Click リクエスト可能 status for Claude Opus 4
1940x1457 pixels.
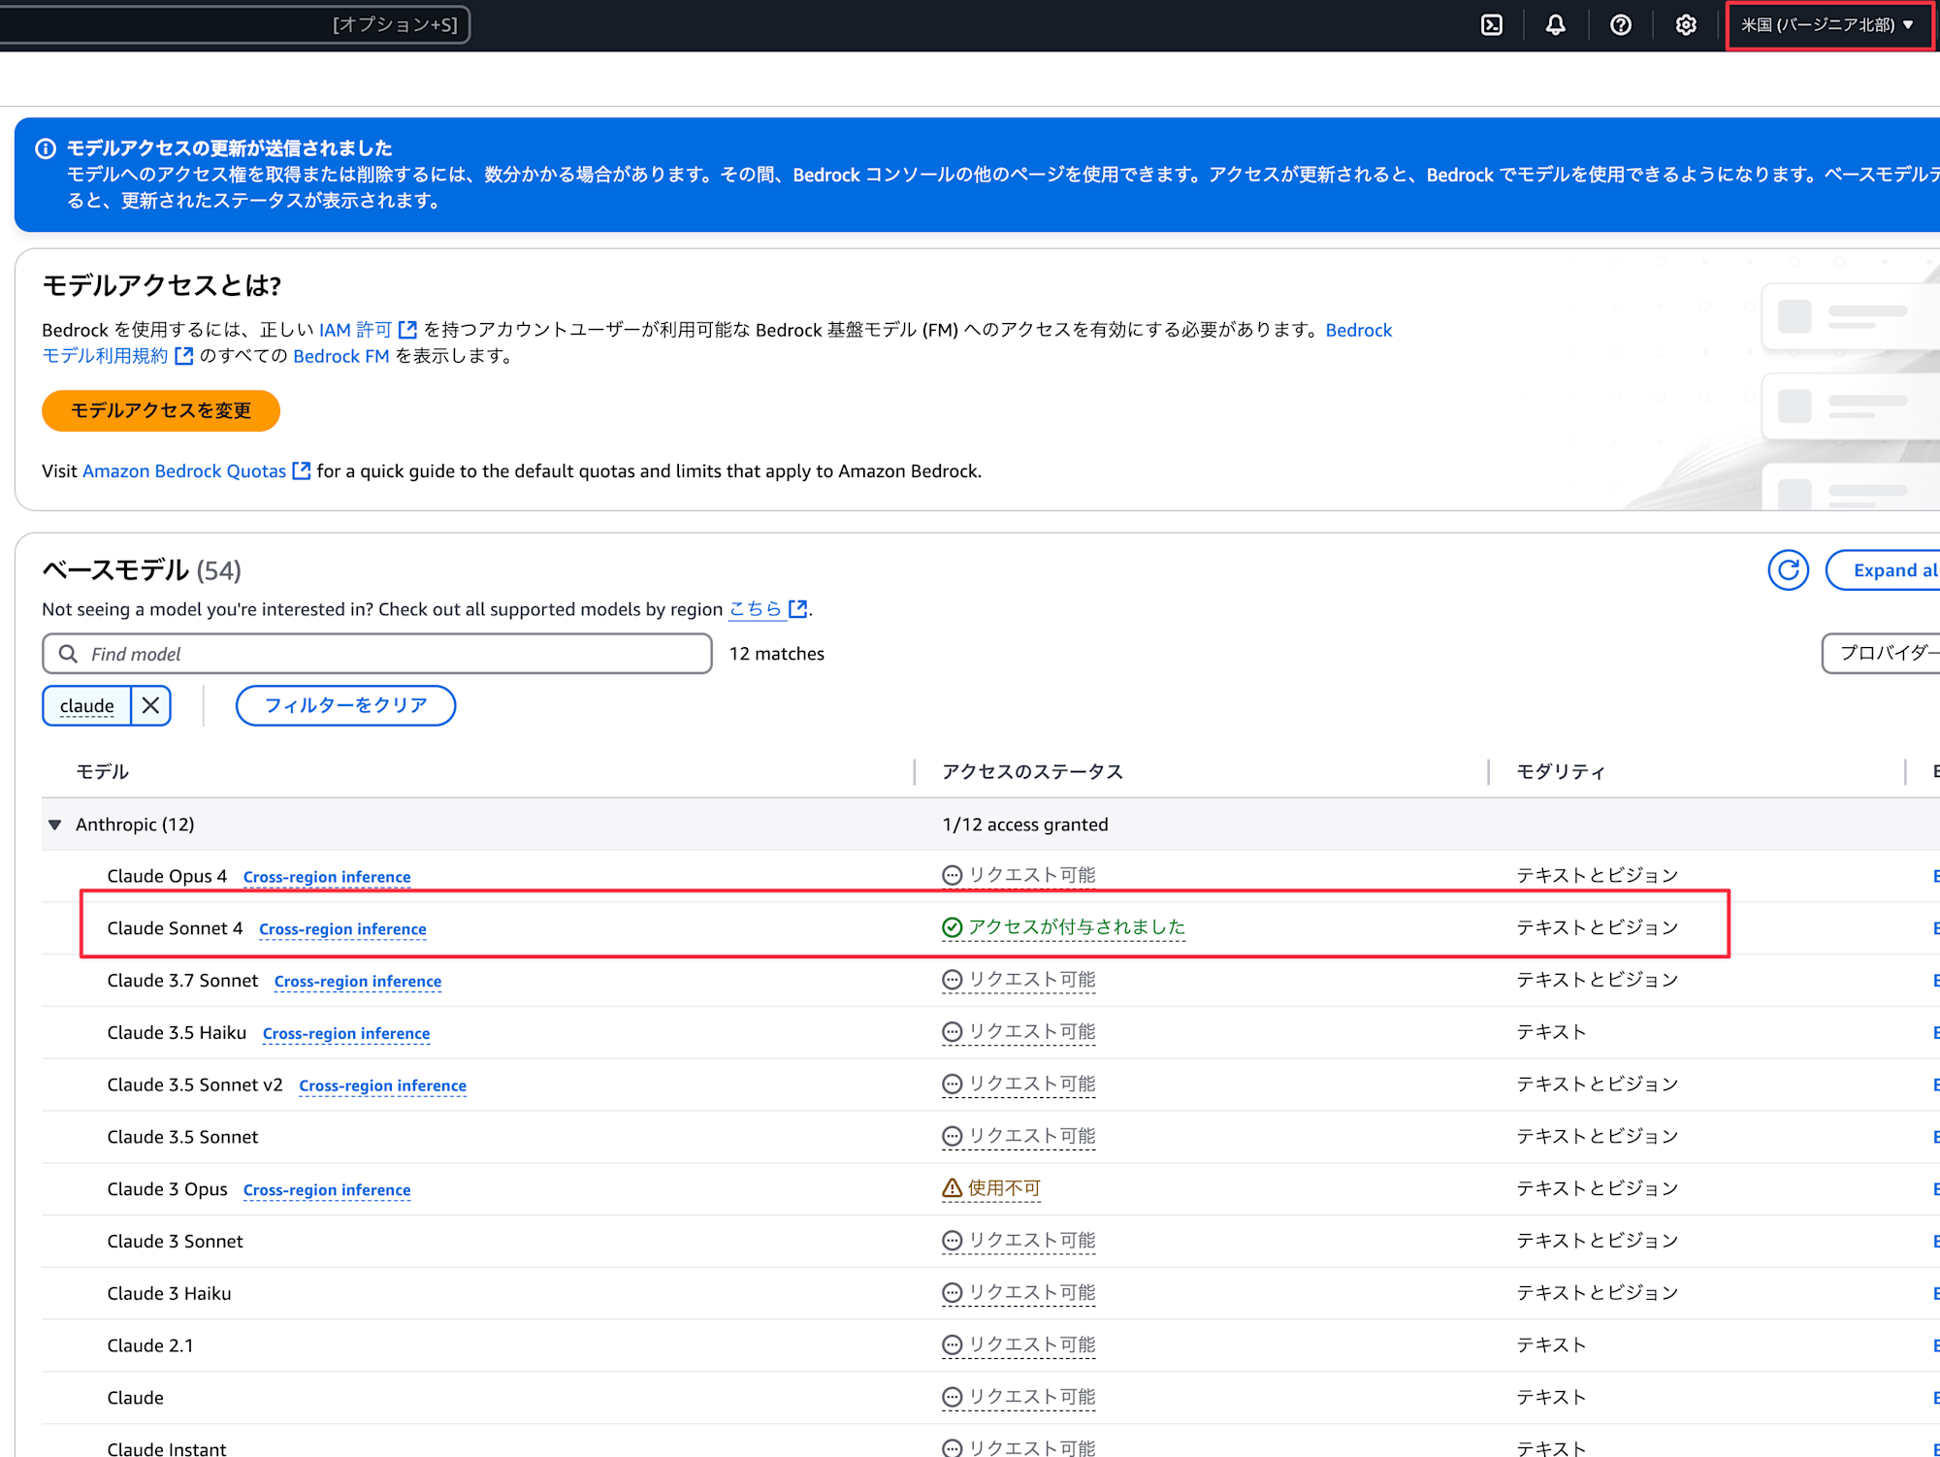point(1018,875)
